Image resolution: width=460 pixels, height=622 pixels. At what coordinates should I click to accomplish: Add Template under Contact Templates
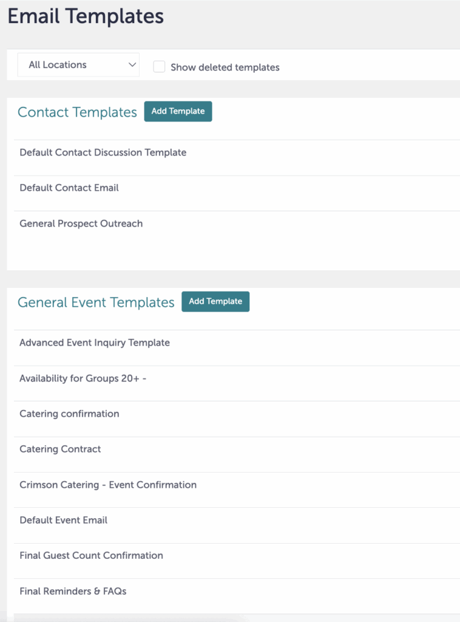tap(178, 112)
